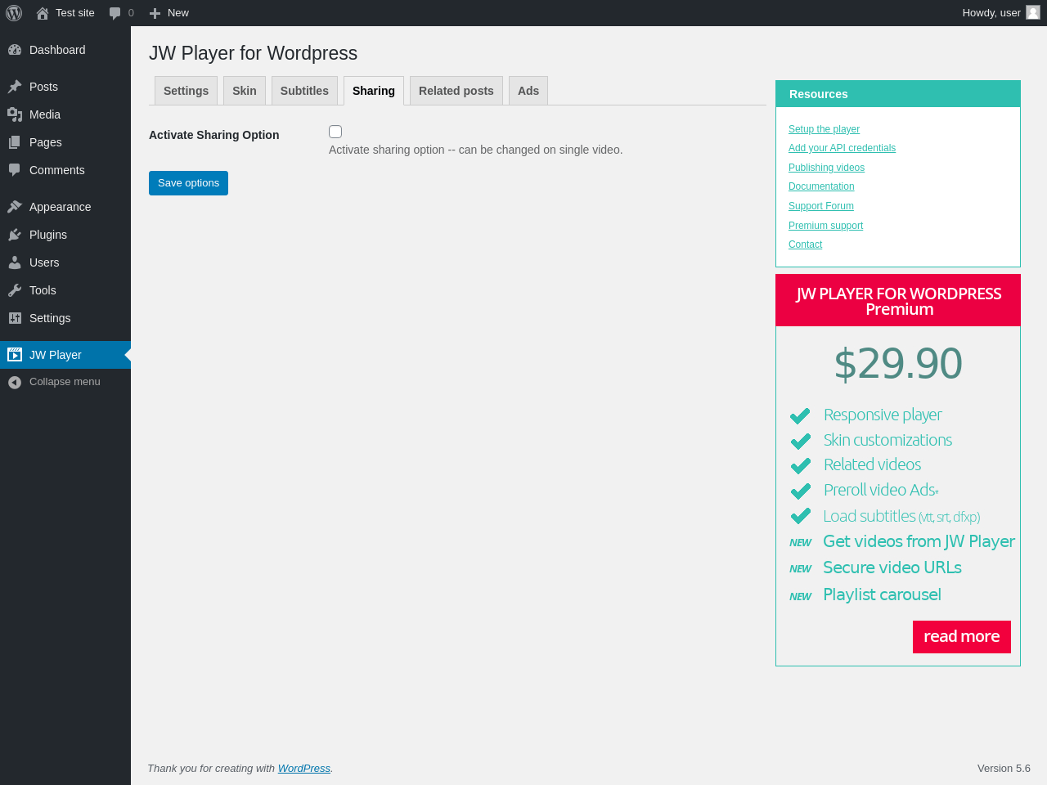Click the JW PLAYER FOR WORDPRESS Premium banner

(898, 301)
